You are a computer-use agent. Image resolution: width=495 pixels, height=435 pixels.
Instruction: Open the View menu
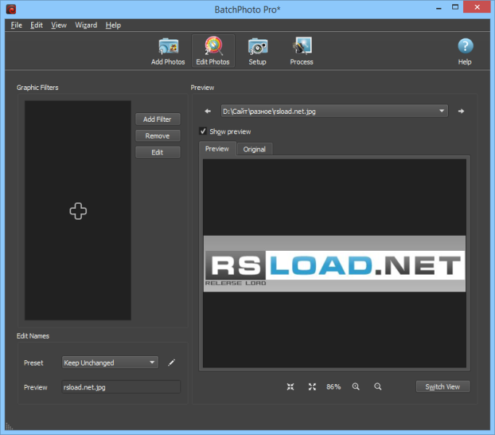click(59, 25)
